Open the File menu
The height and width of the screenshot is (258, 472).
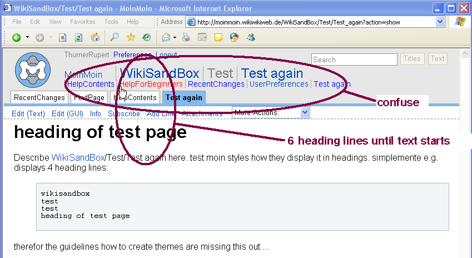pyautogui.click(x=17, y=22)
